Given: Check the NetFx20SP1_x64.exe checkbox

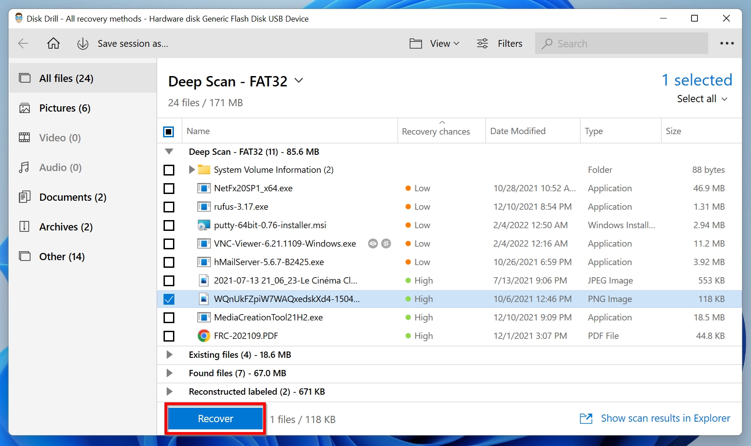Looking at the screenshot, I should pyautogui.click(x=169, y=189).
